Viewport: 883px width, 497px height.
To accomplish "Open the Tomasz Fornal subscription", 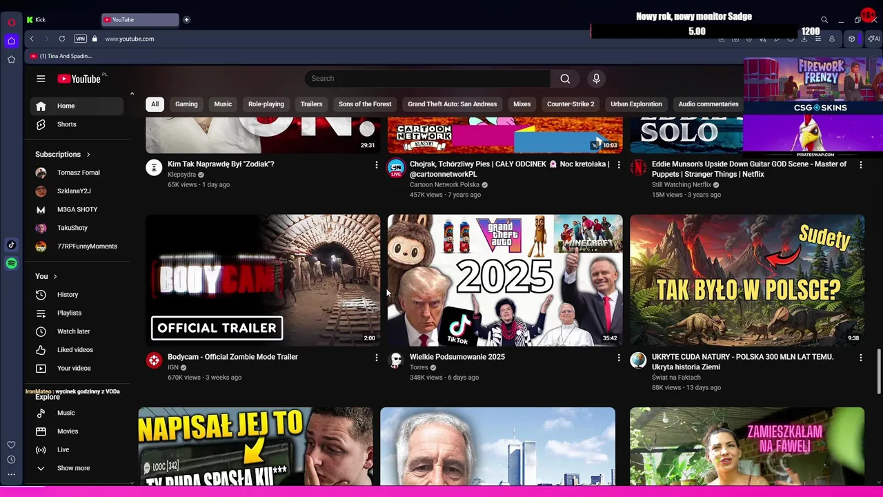I will pyautogui.click(x=77, y=173).
